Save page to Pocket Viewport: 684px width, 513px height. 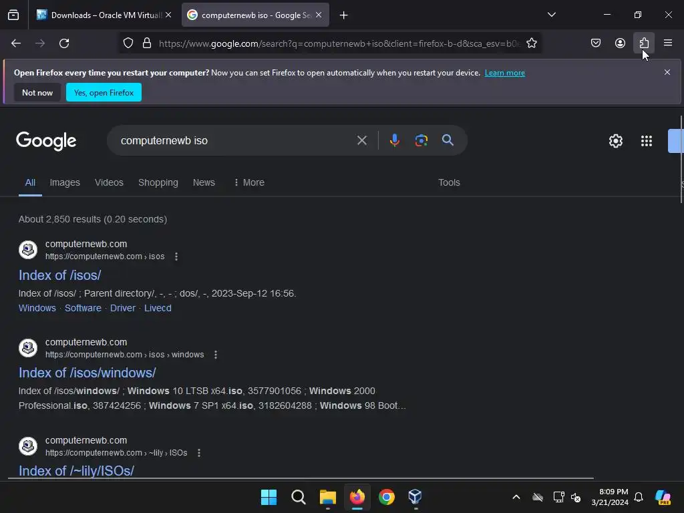pyautogui.click(x=595, y=43)
